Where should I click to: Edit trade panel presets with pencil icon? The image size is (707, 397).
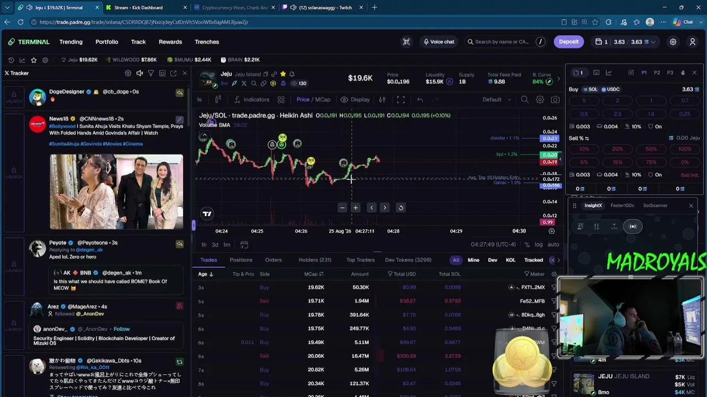[631, 73]
